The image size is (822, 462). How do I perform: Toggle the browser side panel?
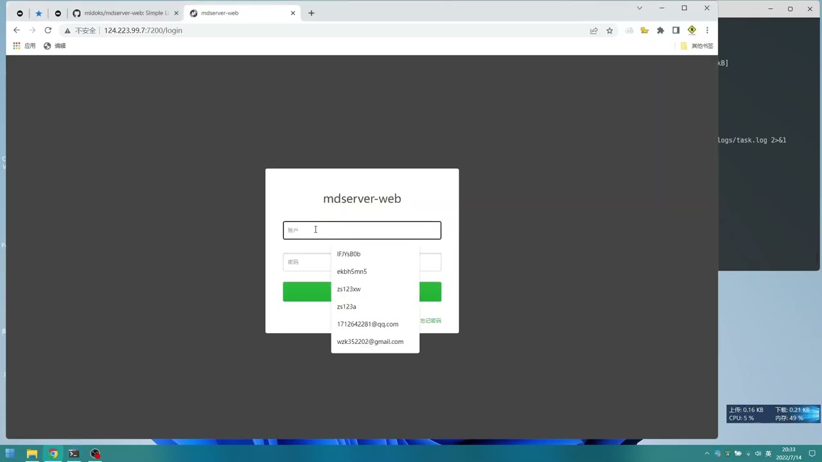(676, 30)
